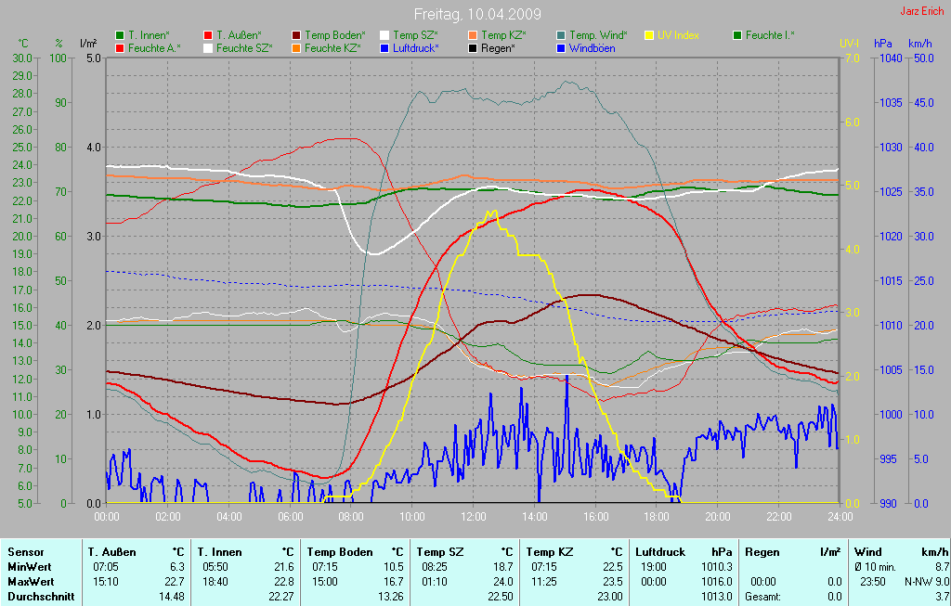Viewport: 951px width, 606px height.
Task: Select the orange Temp KZ legend swatch
Action: coord(473,35)
